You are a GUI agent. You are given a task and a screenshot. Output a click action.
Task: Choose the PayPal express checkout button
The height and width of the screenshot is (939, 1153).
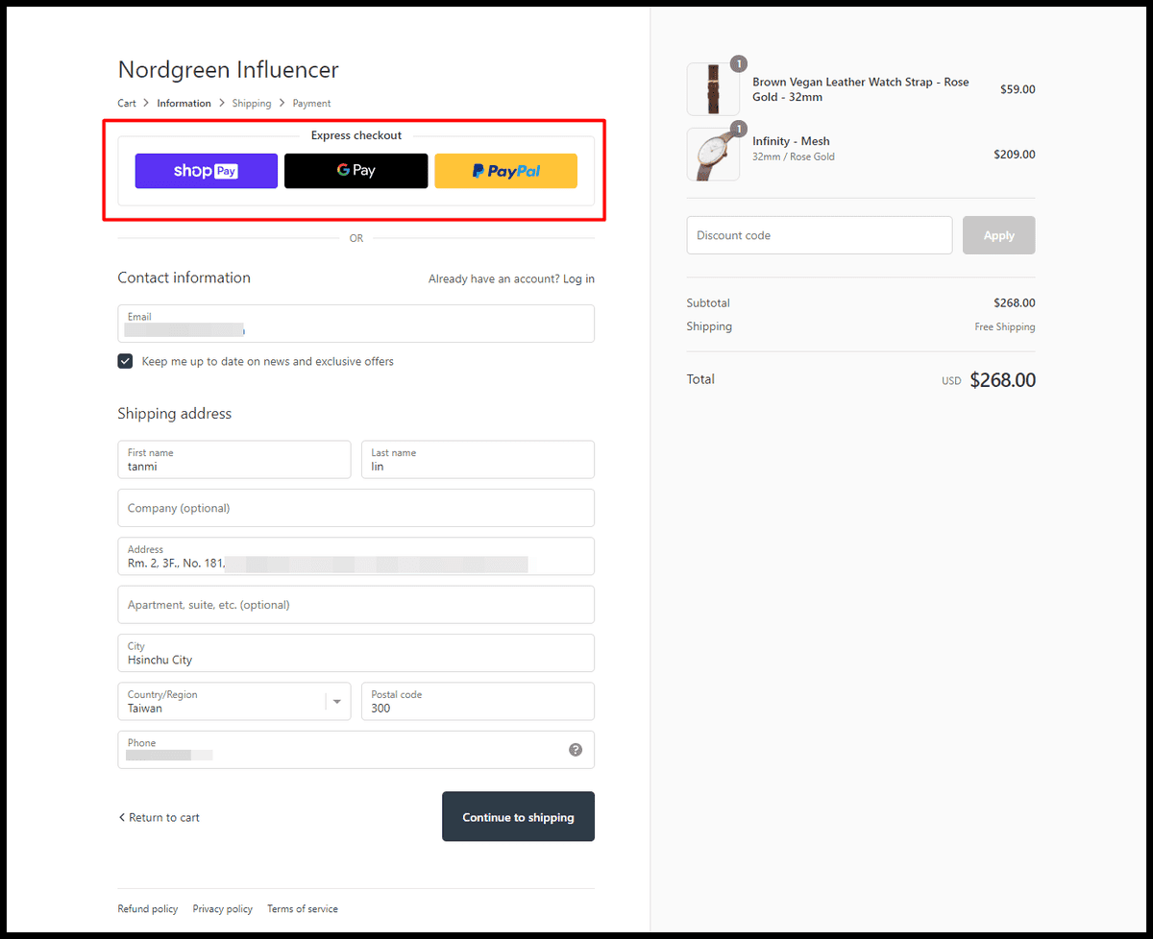click(505, 171)
